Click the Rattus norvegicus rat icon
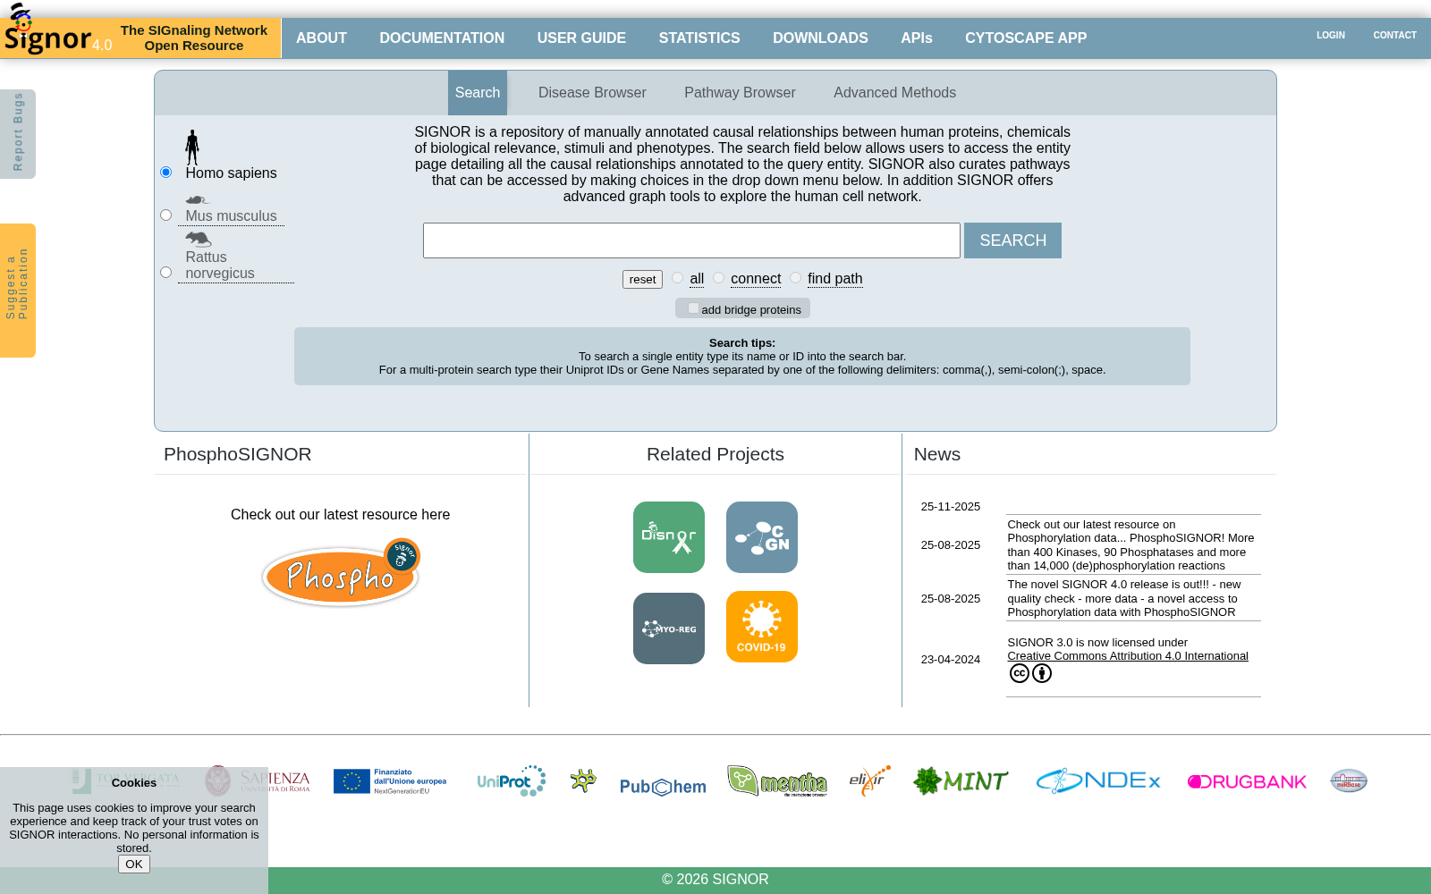Image resolution: width=1431 pixels, height=894 pixels. click(x=199, y=239)
